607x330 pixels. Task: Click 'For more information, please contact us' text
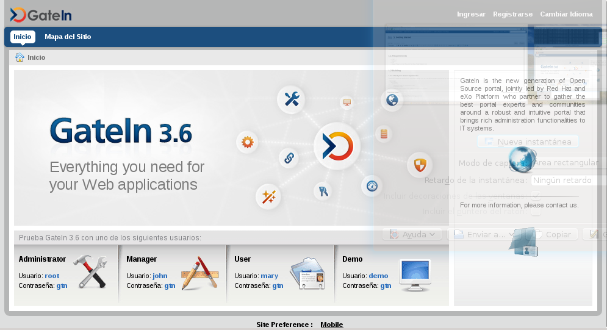point(519,205)
